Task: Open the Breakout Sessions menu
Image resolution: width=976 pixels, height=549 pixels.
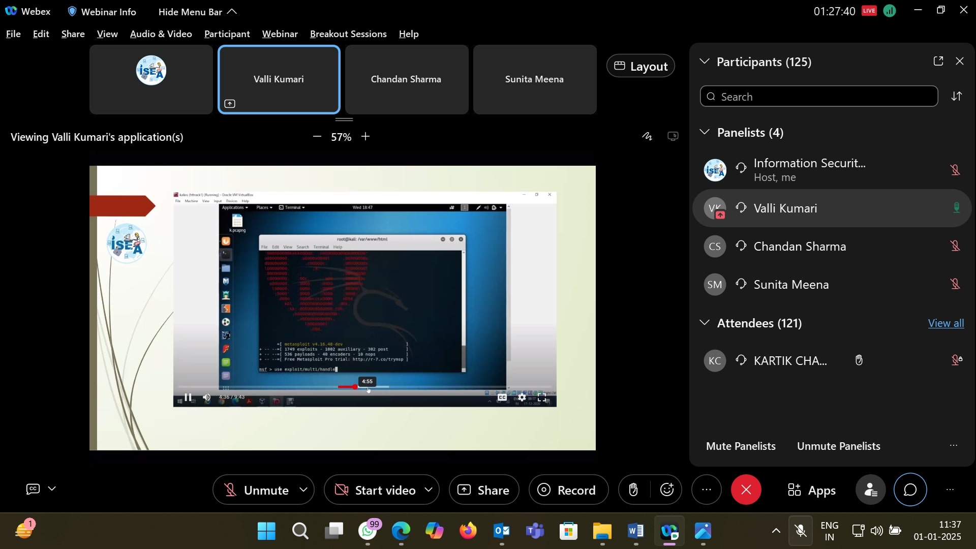Action: (x=348, y=34)
